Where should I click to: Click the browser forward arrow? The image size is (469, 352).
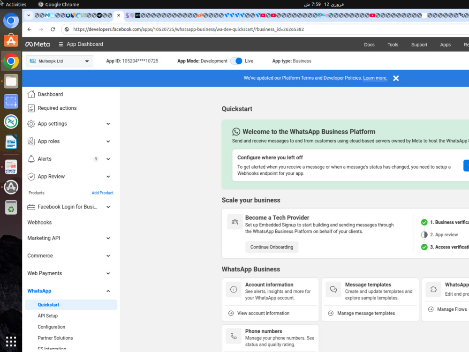click(41, 29)
